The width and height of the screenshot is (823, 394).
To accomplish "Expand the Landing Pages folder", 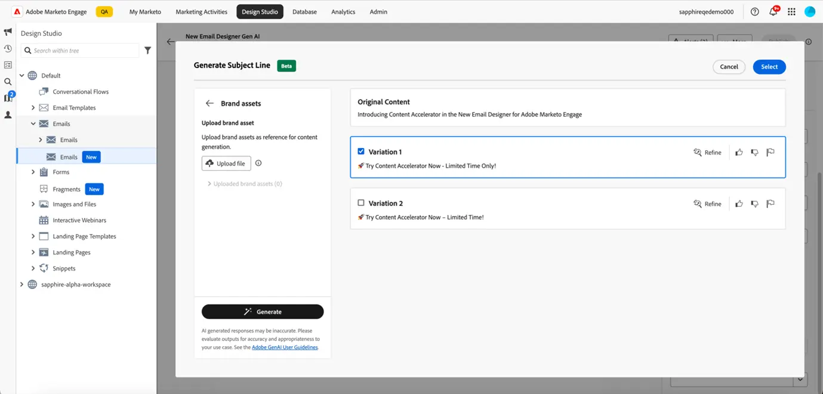I will pyautogui.click(x=33, y=253).
